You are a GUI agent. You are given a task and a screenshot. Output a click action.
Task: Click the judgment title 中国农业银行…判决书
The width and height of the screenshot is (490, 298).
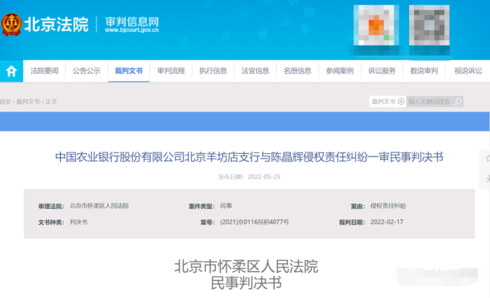point(249,157)
